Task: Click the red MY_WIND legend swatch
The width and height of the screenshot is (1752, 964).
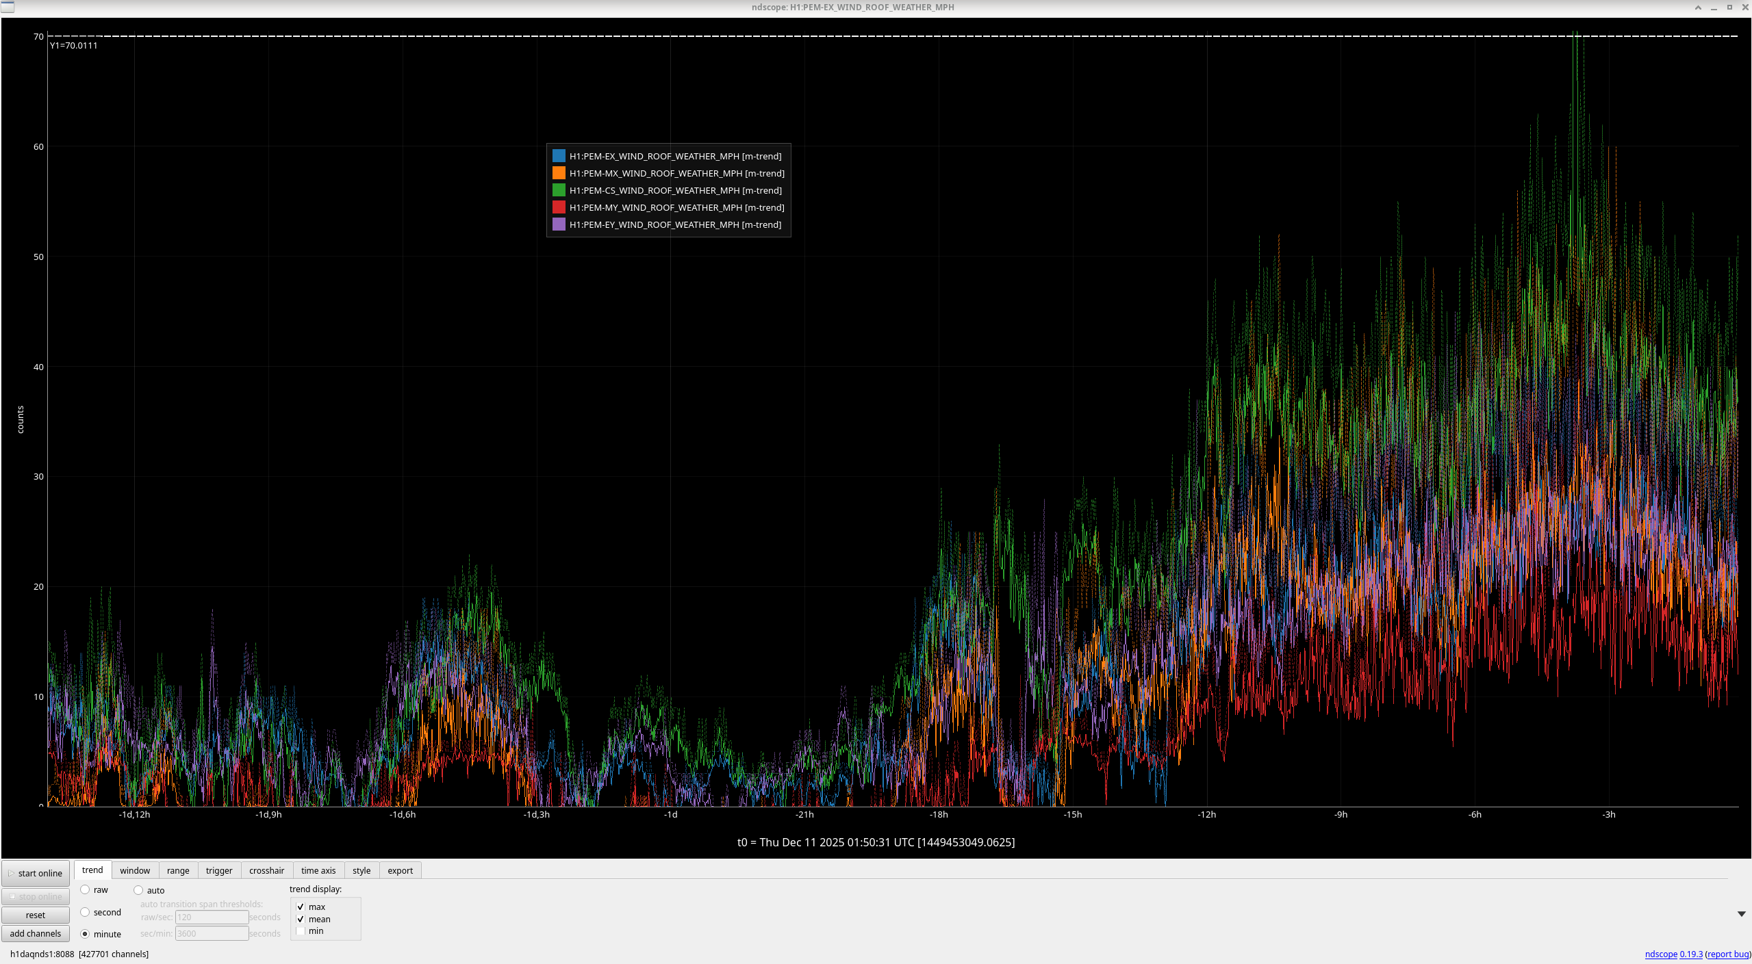Action: (559, 207)
